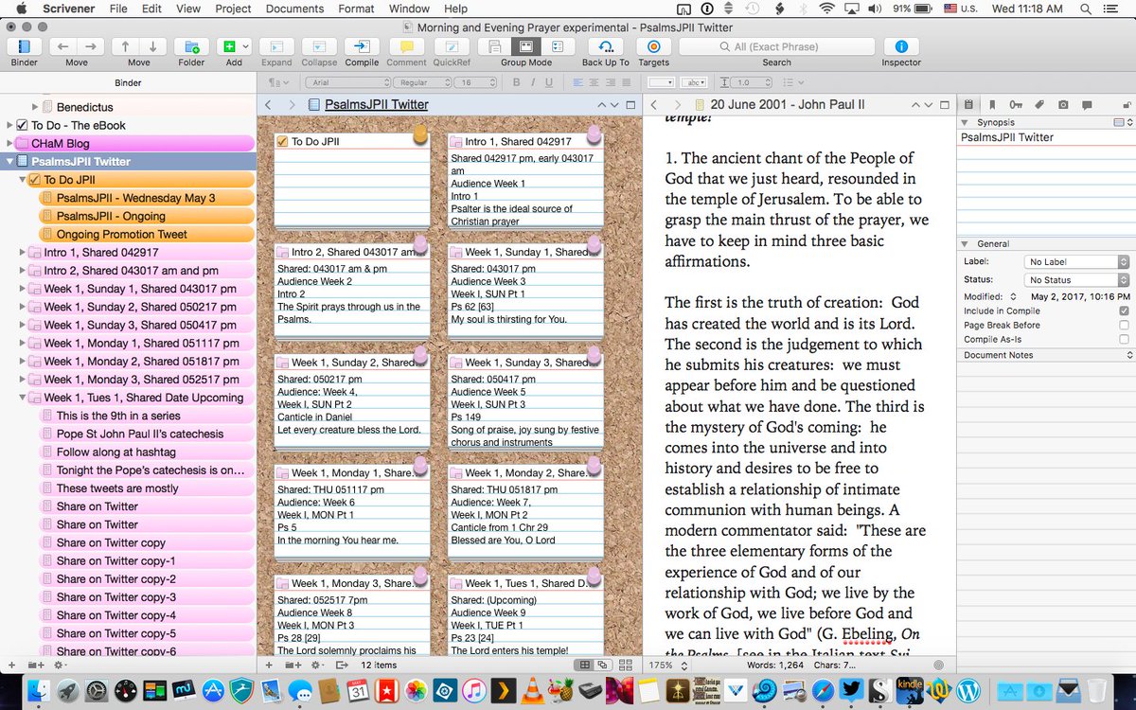1136x710 pixels.
Task: Toggle the Inspector lock icon
Action: pos(1126,104)
